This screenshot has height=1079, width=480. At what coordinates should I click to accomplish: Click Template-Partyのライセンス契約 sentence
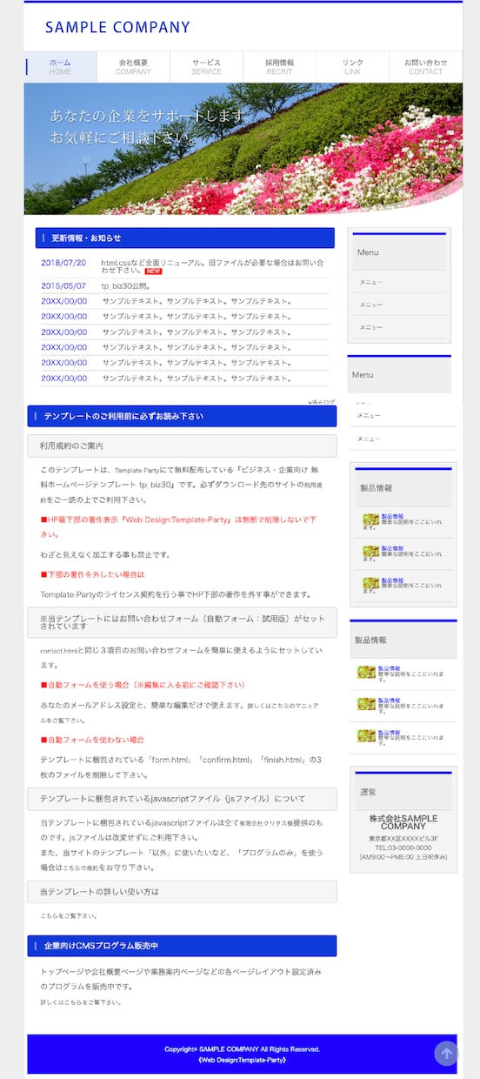[176, 594]
